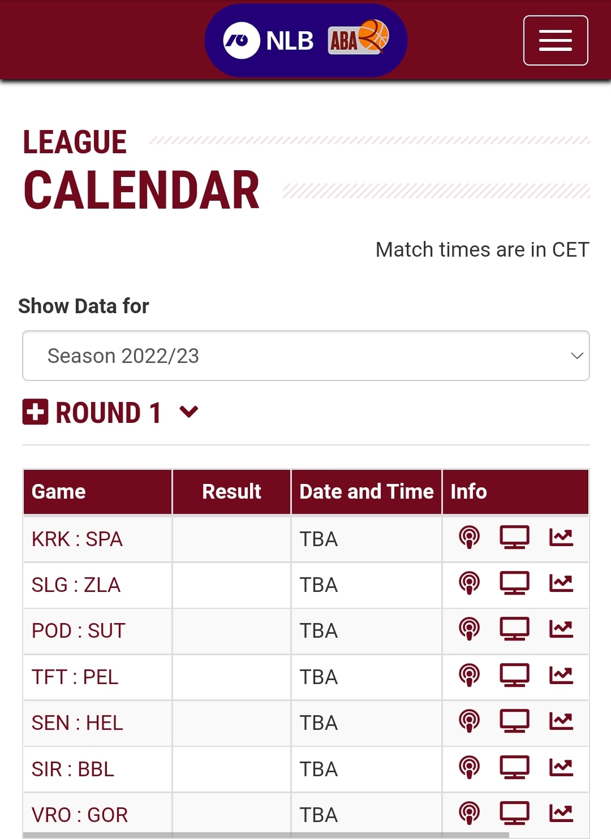Click the Date and Time column header
The width and height of the screenshot is (611, 839).
tap(366, 492)
